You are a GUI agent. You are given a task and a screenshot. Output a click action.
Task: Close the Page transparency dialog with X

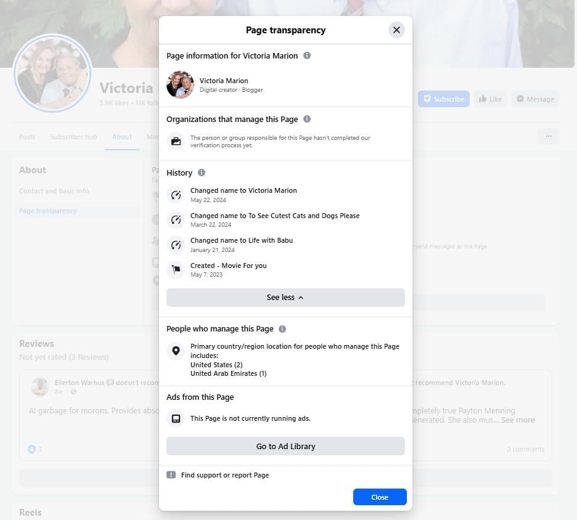click(396, 30)
